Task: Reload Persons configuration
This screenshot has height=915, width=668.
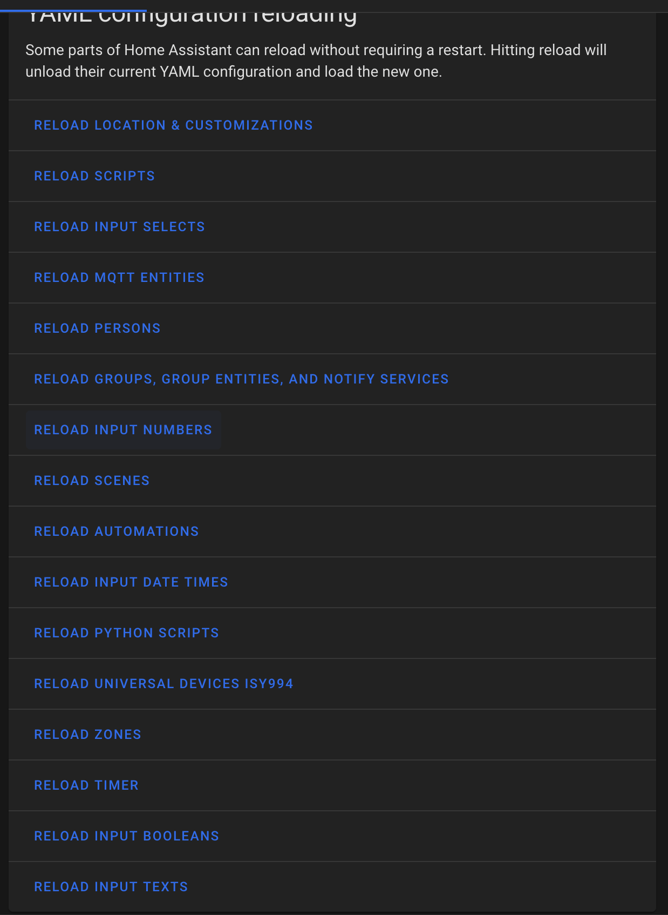Action: [x=97, y=328]
